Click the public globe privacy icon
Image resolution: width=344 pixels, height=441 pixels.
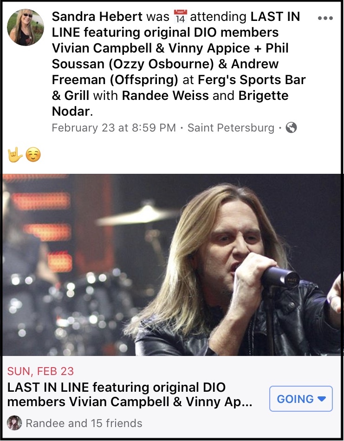tap(291, 127)
